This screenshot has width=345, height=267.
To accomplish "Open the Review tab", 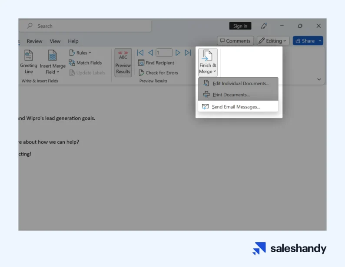I will point(35,41).
